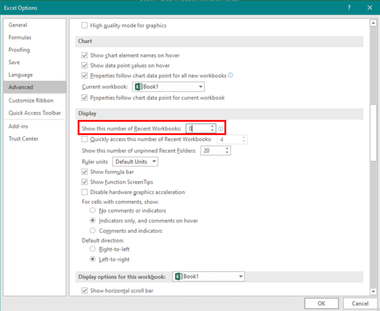Enable High quality mode for graphics

point(84,25)
